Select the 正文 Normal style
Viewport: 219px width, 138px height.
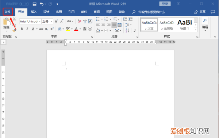pos(149,25)
